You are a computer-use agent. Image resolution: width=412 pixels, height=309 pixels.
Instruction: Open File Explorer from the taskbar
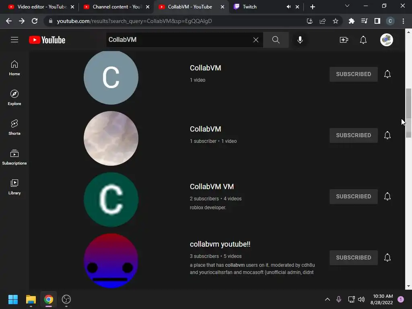pyautogui.click(x=31, y=299)
